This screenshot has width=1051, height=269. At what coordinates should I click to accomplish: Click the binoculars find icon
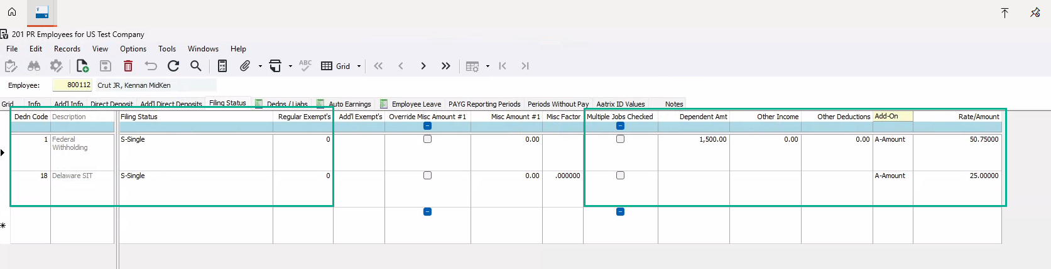tap(34, 66)
